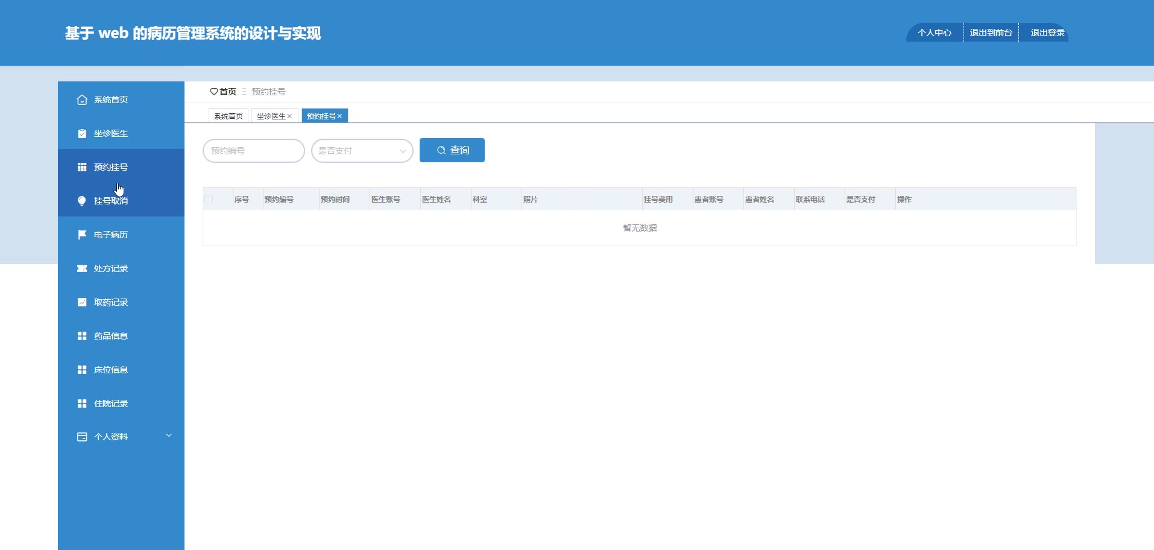Click the ticket icon beside 处方记录
Image resolution: width=1154 pixels, height=550 pixels.
82,268
